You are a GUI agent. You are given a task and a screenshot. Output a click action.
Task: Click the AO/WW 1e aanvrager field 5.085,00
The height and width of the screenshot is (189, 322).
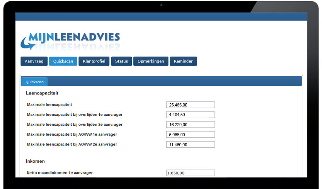click(x=190, y=135)
